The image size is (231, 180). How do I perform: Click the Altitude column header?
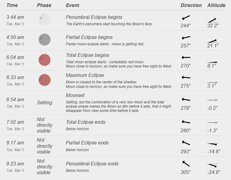[216, 5]
